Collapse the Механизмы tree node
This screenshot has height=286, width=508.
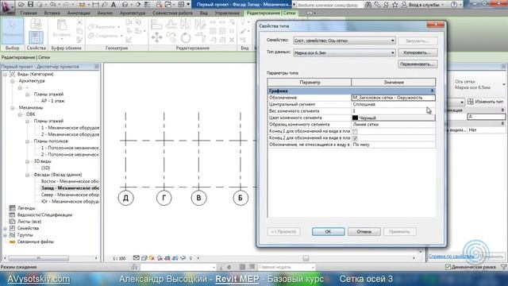13,108
